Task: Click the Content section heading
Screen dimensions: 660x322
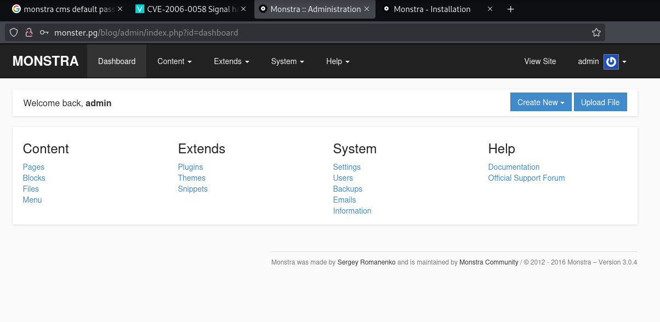Action: tap(46, 149)
